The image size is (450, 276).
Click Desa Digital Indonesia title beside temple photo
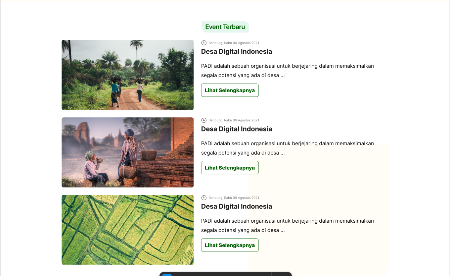(x=236, y=129)
